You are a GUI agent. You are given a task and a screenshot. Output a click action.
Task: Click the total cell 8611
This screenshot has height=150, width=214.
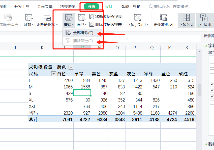coord(134,119)
